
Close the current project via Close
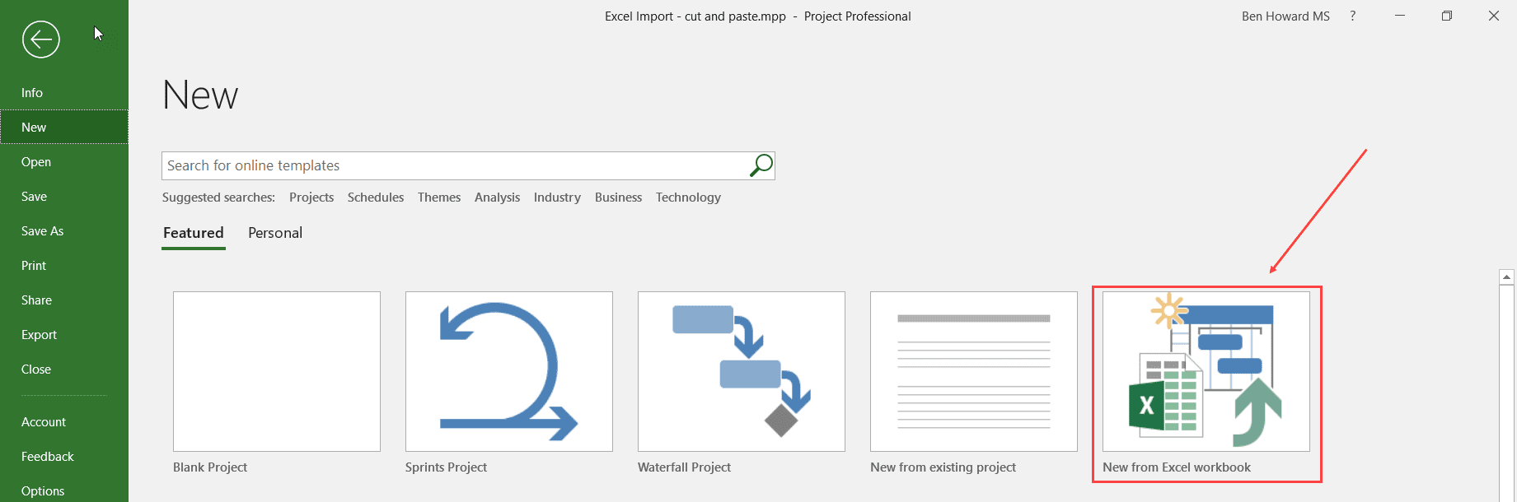pyautogui.click(x=64, y=369)
